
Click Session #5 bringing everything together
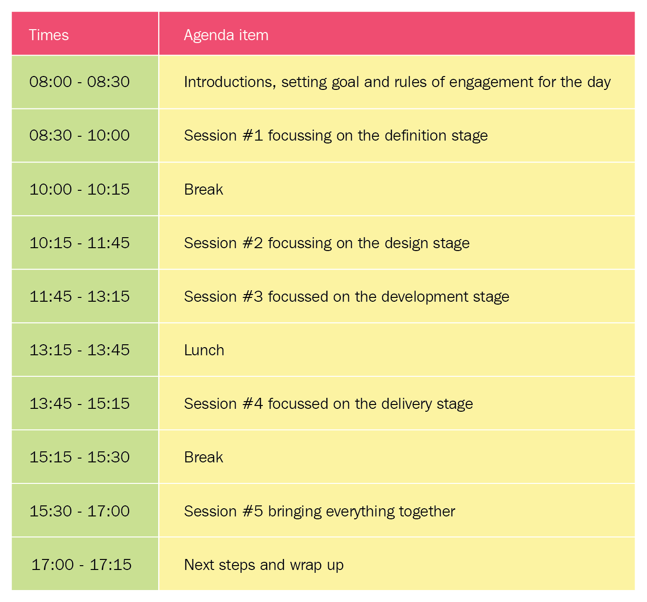[x=319, y=511]
